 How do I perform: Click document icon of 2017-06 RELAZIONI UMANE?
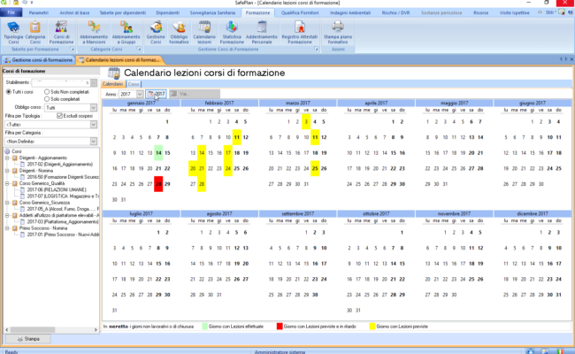23,189
